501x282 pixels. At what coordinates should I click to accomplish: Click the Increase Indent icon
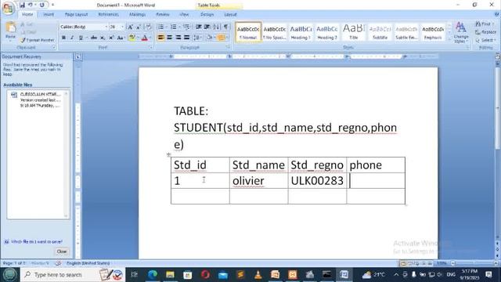click(207, 27)
